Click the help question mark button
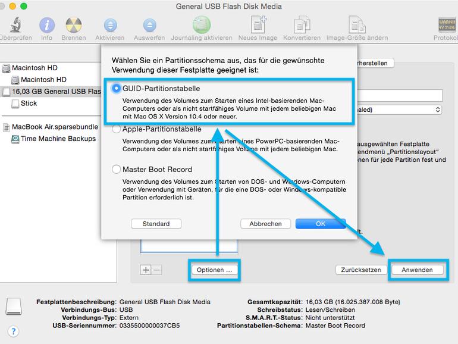 click(x=14, y=332)
